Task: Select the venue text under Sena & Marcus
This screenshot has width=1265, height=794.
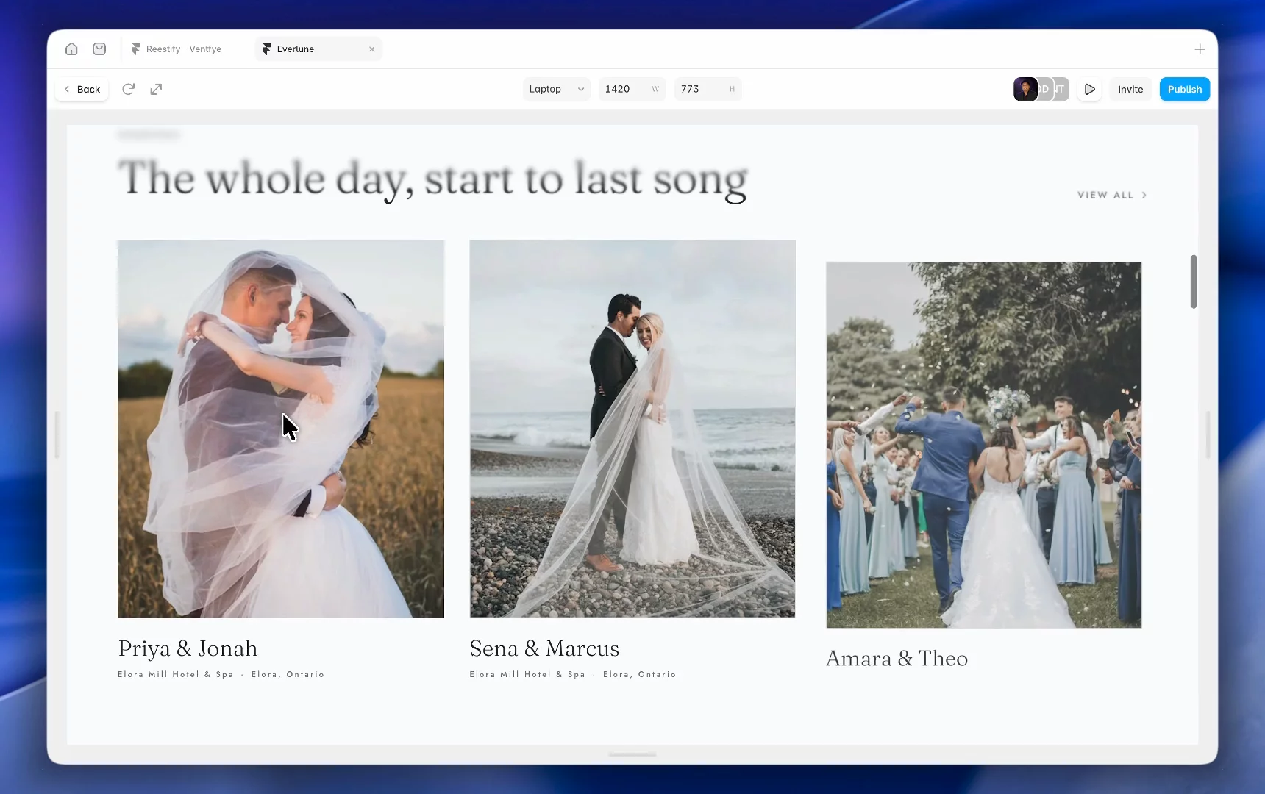Action: (573, 674)
